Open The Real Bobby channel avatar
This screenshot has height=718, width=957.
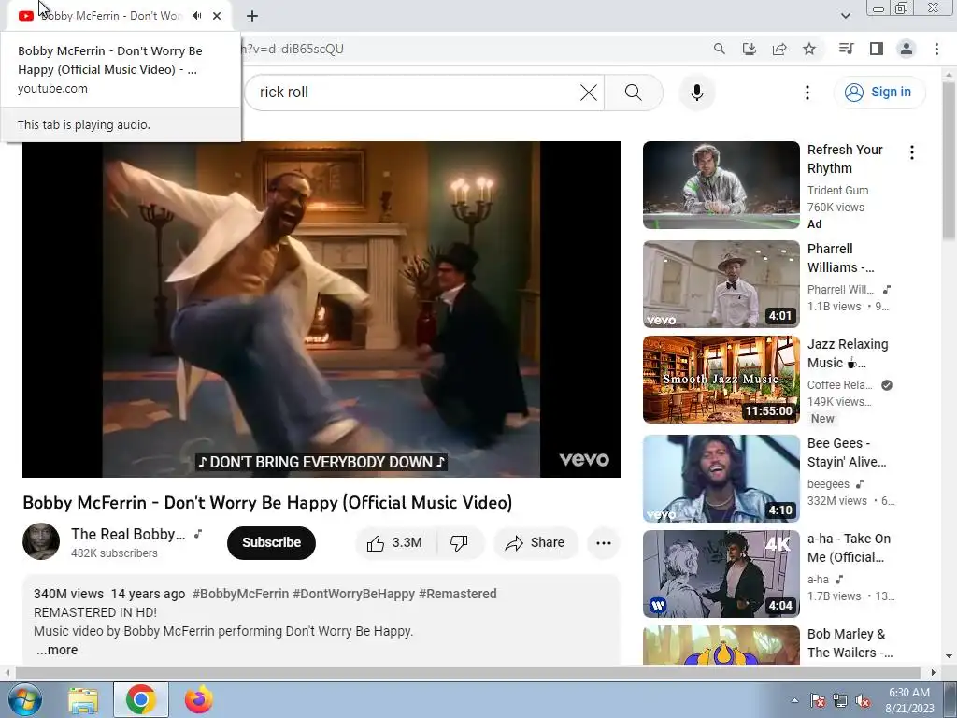coord(41,541)
